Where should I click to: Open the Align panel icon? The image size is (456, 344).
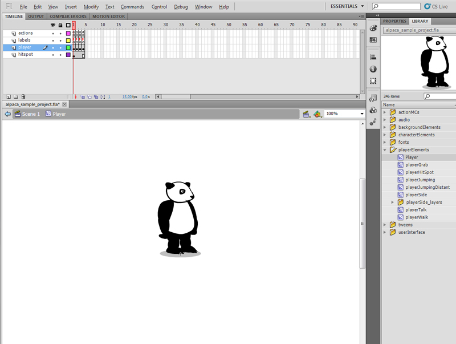point(373,57)
